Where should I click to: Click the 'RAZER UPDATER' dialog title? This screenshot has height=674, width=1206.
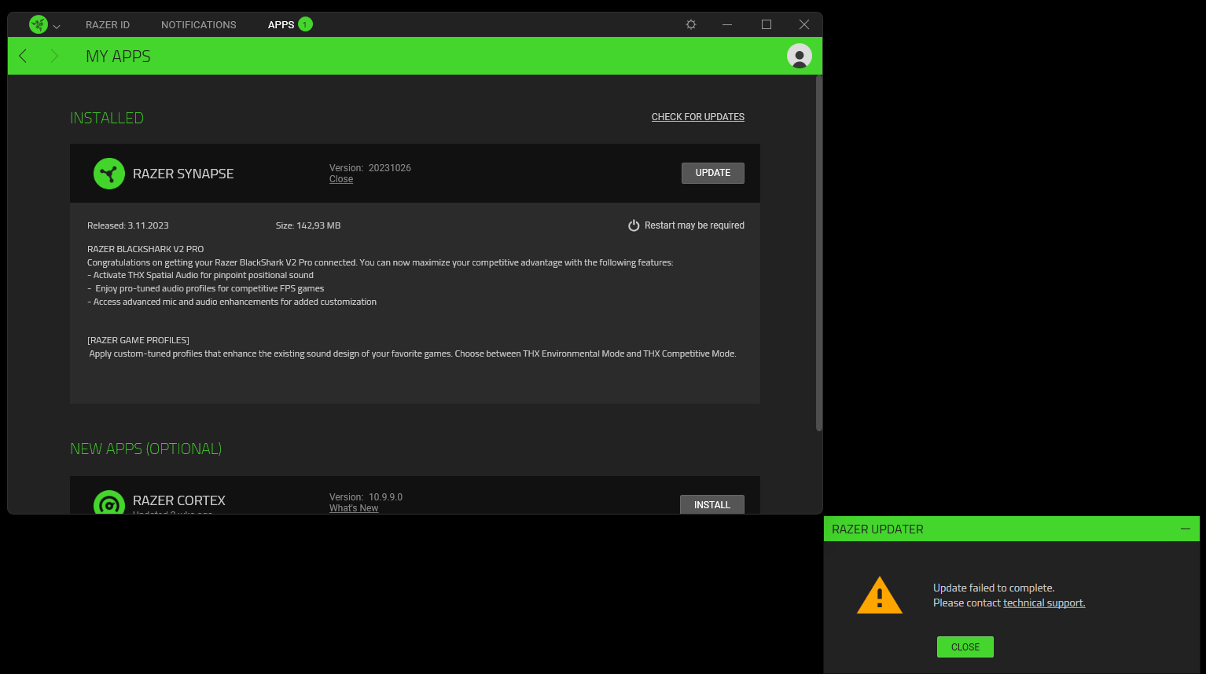click(877, 529)
